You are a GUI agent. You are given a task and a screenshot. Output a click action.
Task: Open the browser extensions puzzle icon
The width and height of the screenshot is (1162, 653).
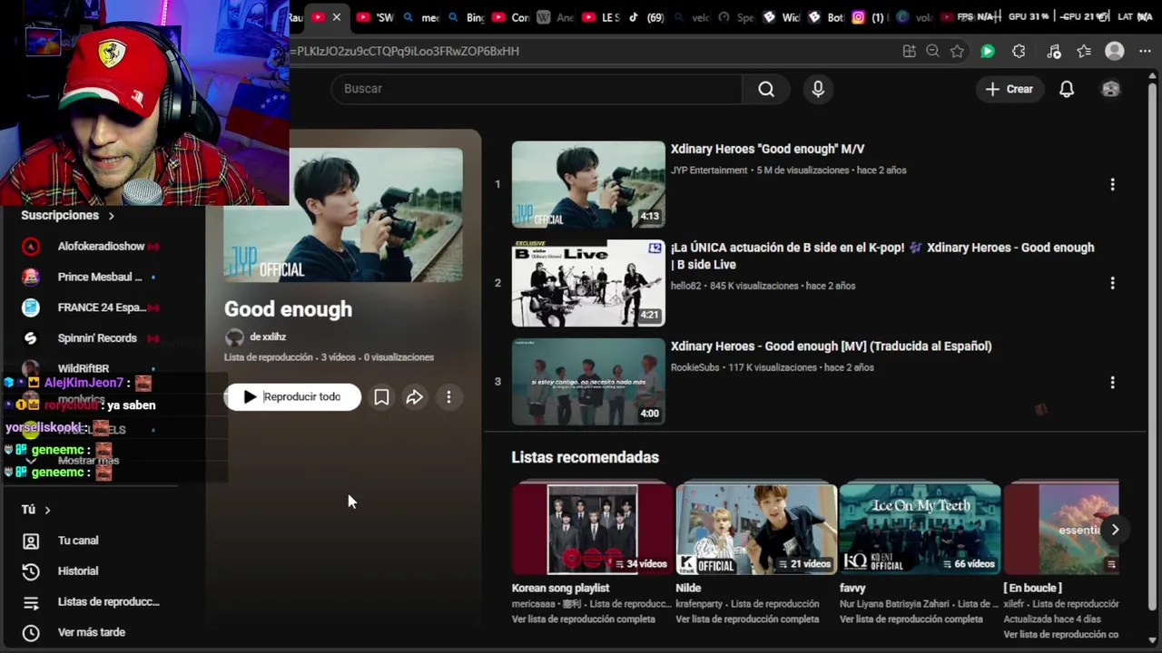click(x=1019, y=52)
